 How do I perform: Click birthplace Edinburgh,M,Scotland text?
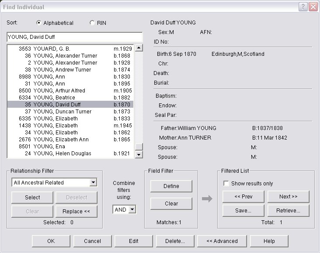[238, 54]
